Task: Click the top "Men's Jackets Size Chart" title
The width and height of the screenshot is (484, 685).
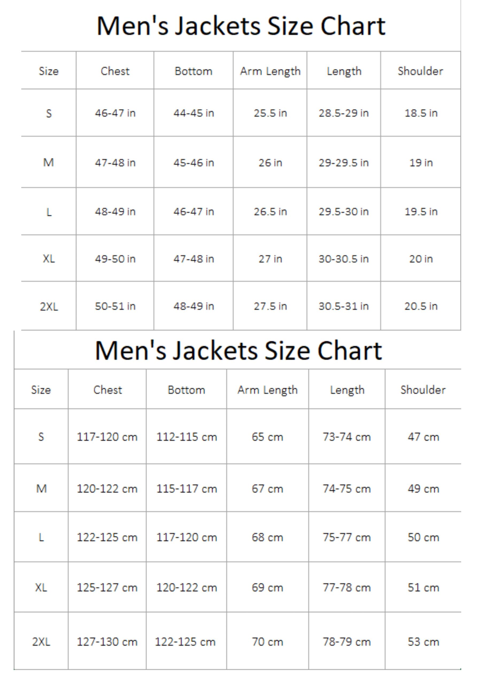Action: [241, 26]
